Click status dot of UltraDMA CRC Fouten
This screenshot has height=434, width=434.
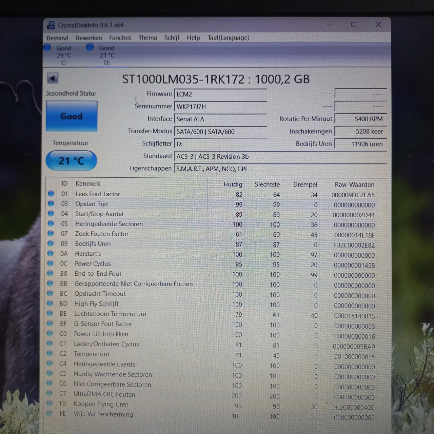tap(50, 393)
